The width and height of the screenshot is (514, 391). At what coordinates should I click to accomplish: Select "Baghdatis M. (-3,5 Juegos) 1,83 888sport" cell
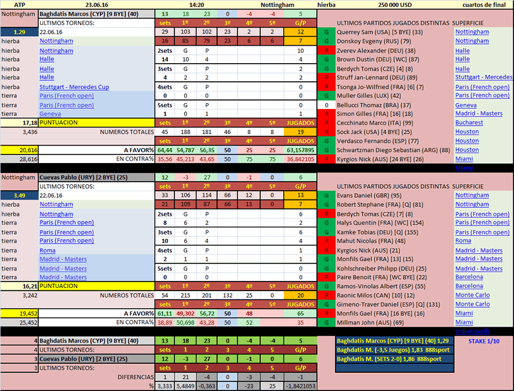pos(395,350)
